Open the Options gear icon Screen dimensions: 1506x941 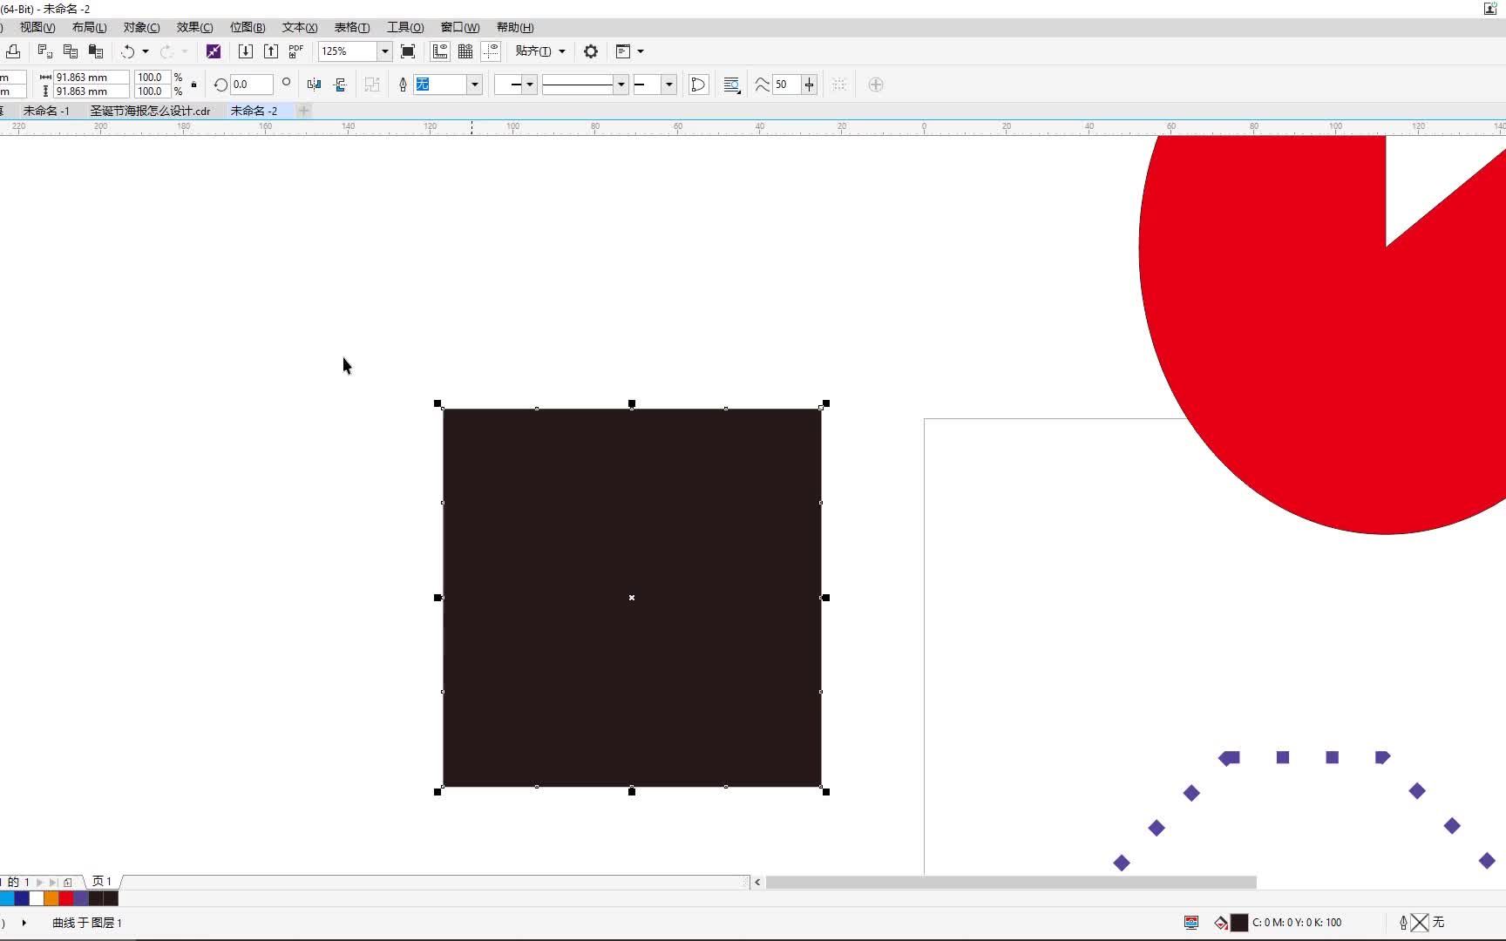pos(591,51)
